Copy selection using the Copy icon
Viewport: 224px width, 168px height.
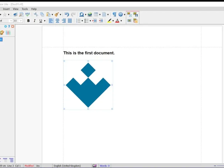[42, 15]
